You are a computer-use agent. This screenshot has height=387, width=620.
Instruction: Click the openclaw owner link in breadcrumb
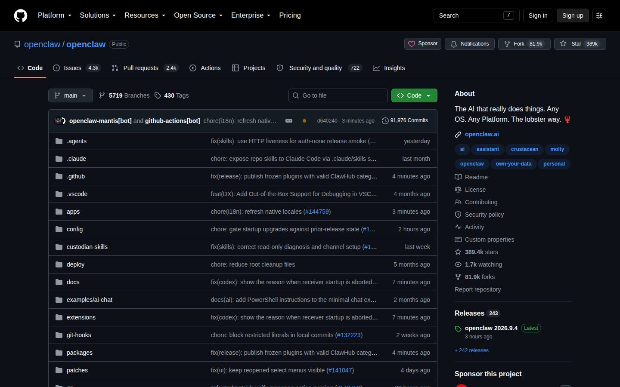pyautogui.click(x=42, y=44)
